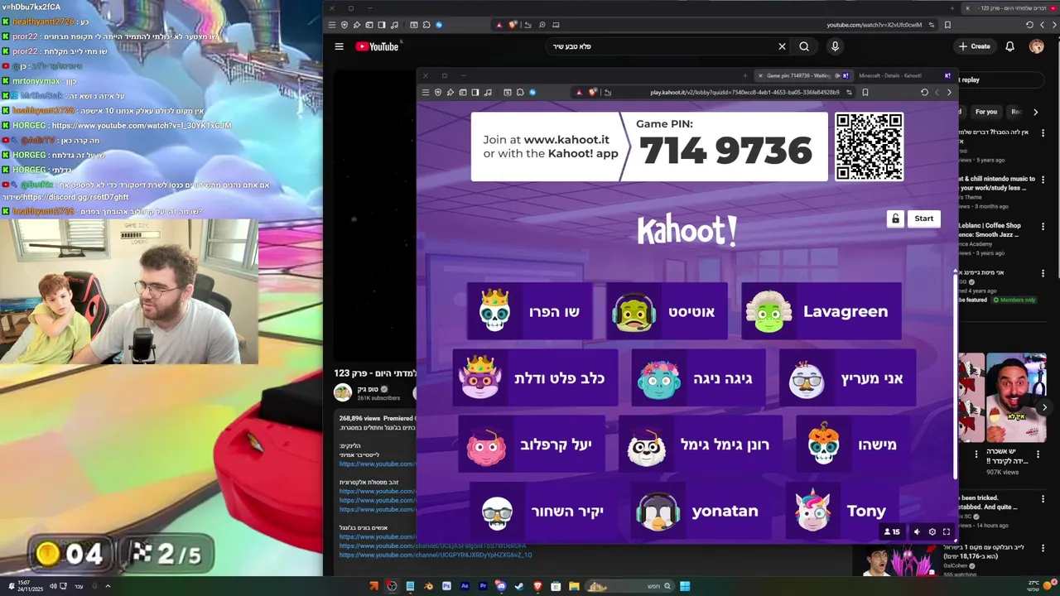Open Steam from the taskbar

[x=518, y=586]
